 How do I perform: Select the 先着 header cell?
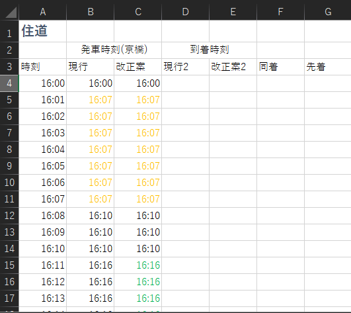328,67
